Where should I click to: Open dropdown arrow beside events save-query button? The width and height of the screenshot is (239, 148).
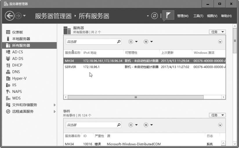pyautogui.click(x=151, y=125)
